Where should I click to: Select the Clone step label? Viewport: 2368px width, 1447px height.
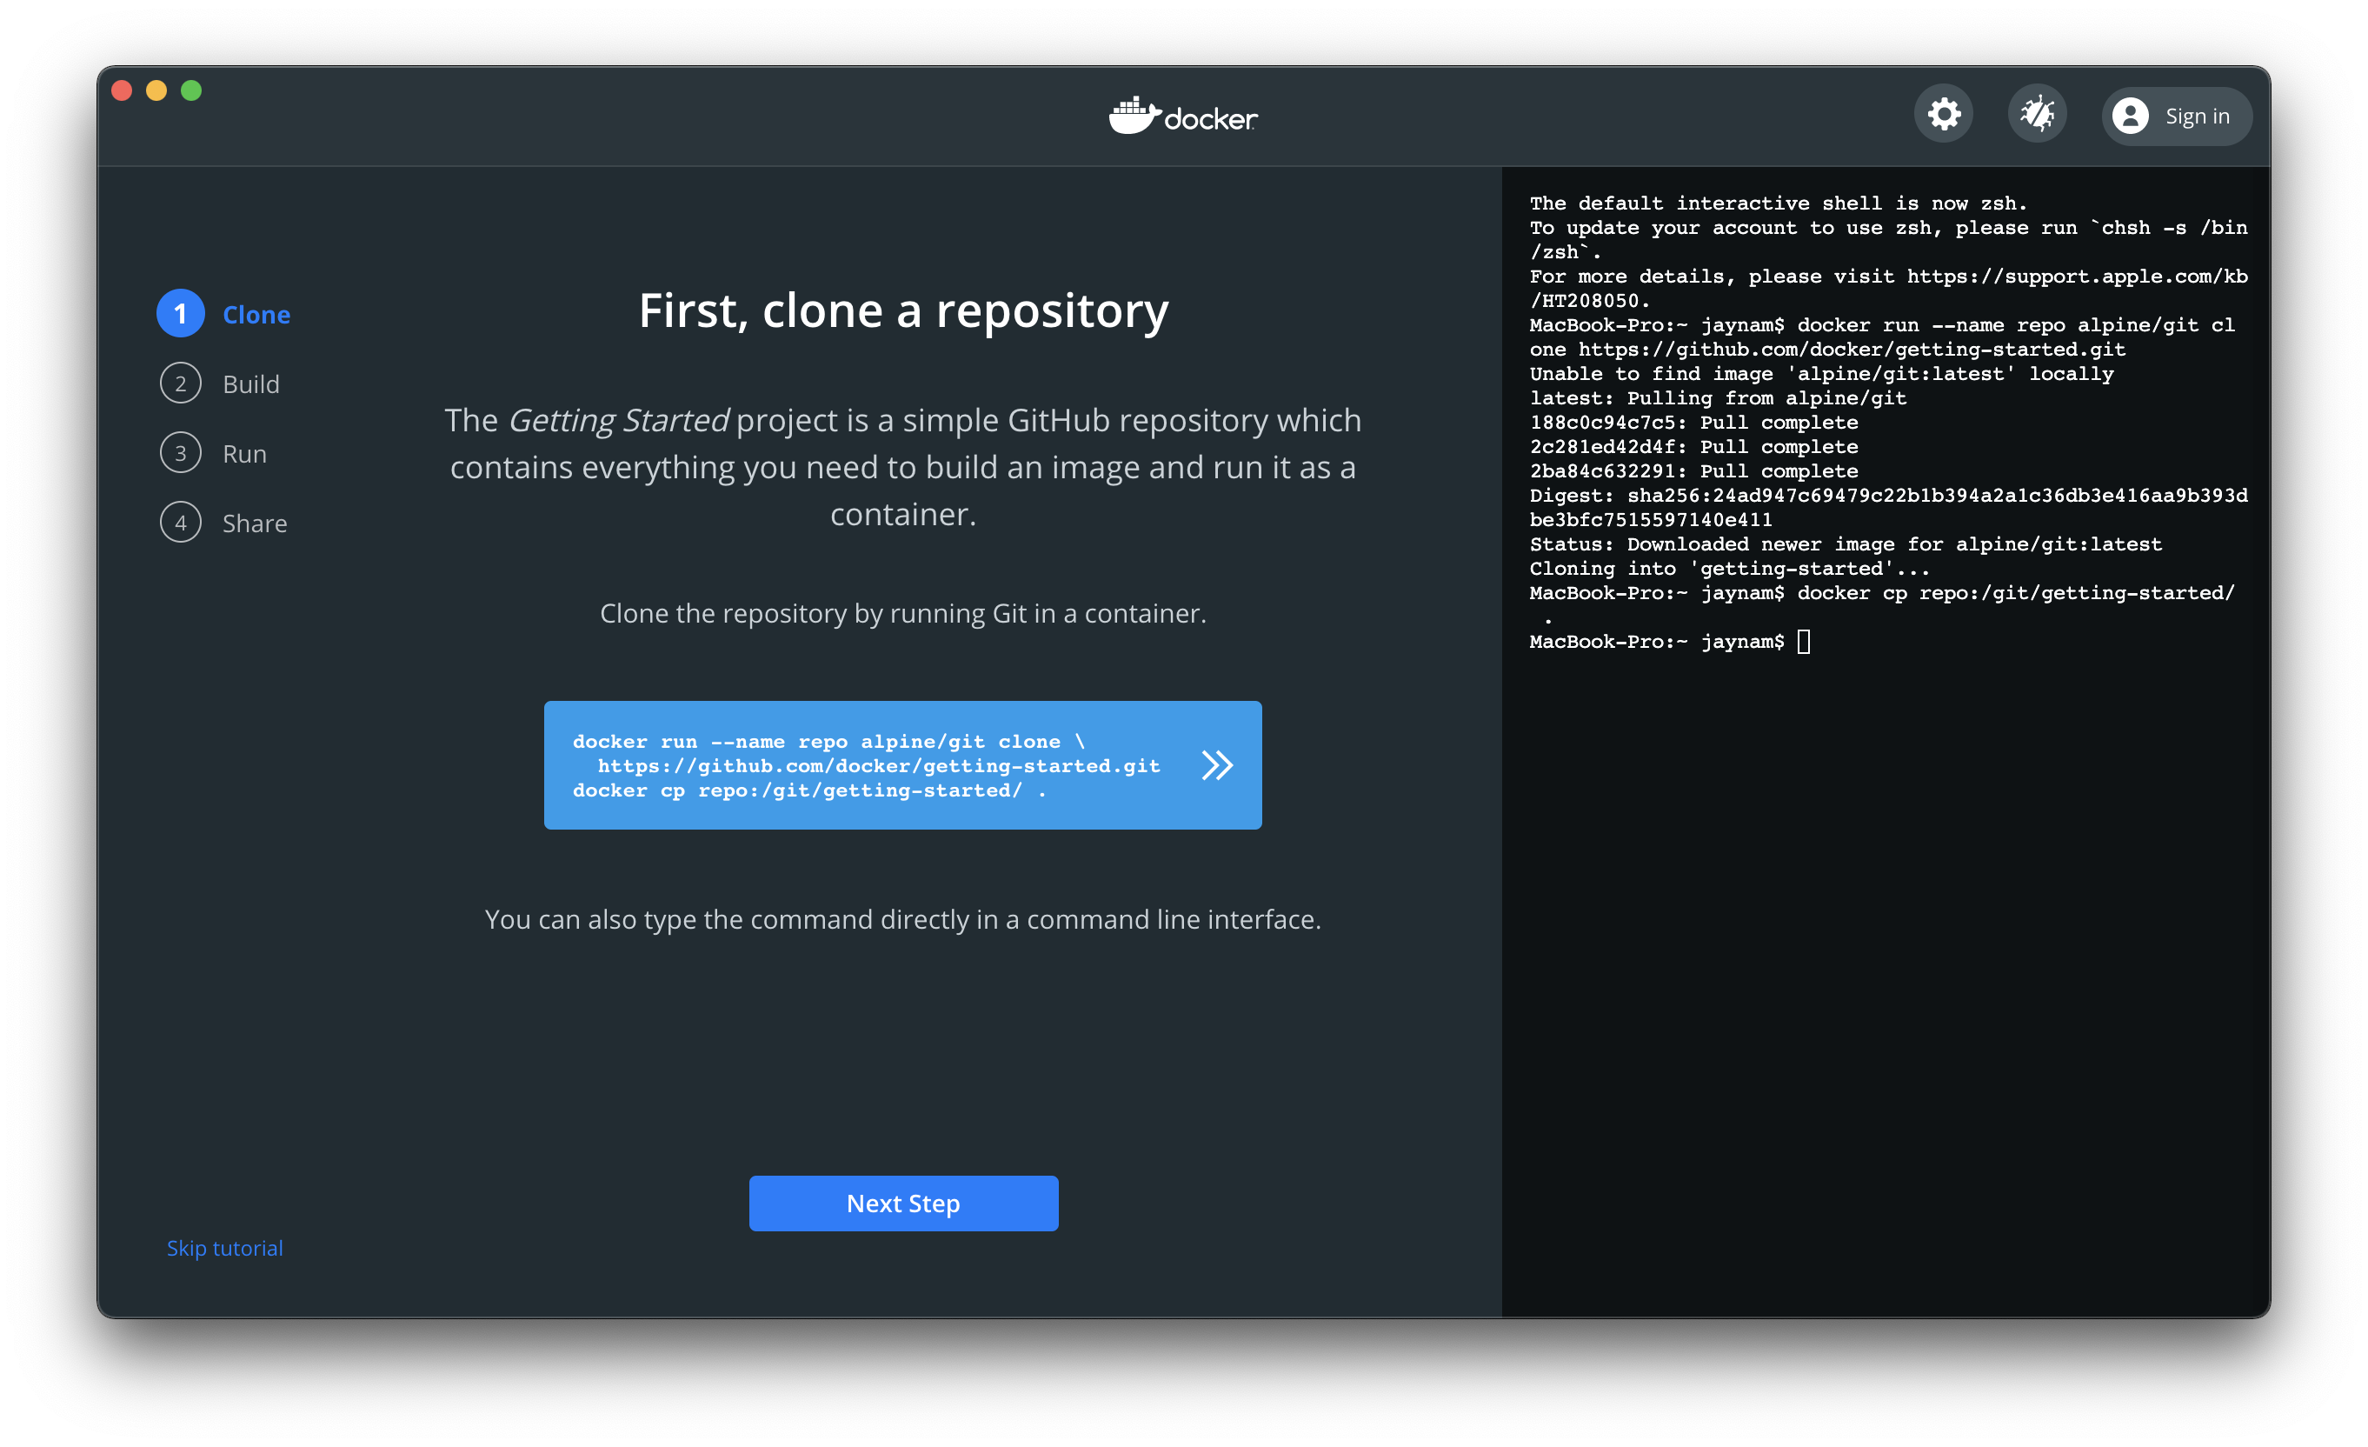point(256,315)
